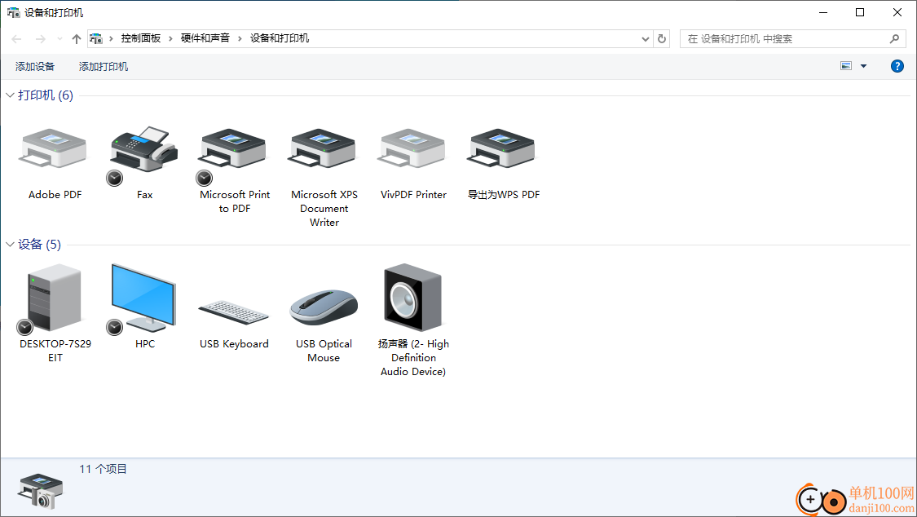
Task: Collapse the 打印机 (6) group chevron
Action: 10,95
